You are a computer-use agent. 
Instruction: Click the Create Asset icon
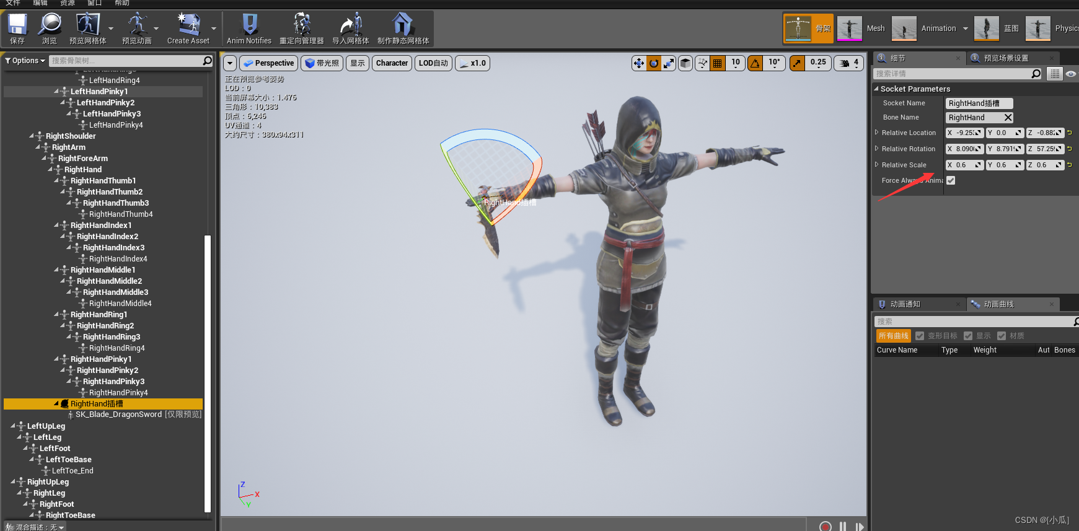188,25
